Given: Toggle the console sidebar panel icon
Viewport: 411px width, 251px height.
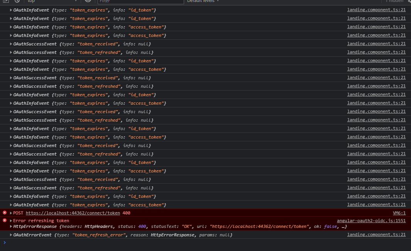Looking at the screenshot, I should 6,1.
